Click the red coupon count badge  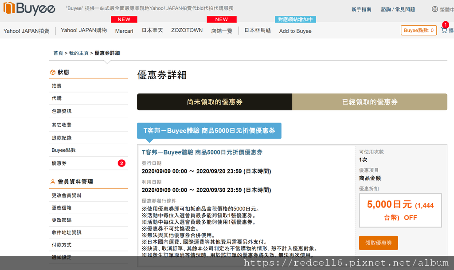pos(121,163)
